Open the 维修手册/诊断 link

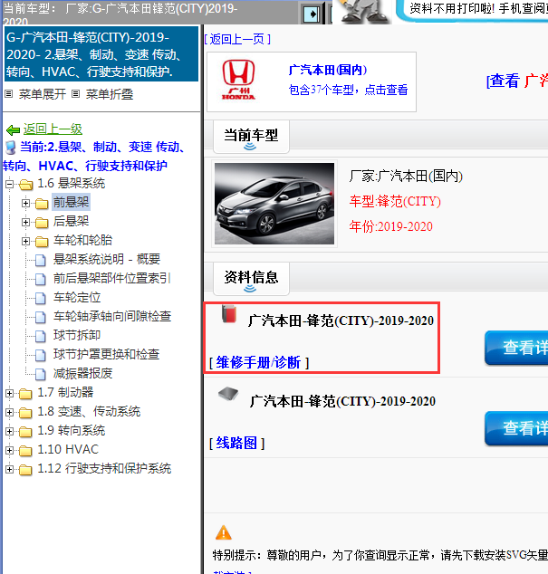(259, 362)
